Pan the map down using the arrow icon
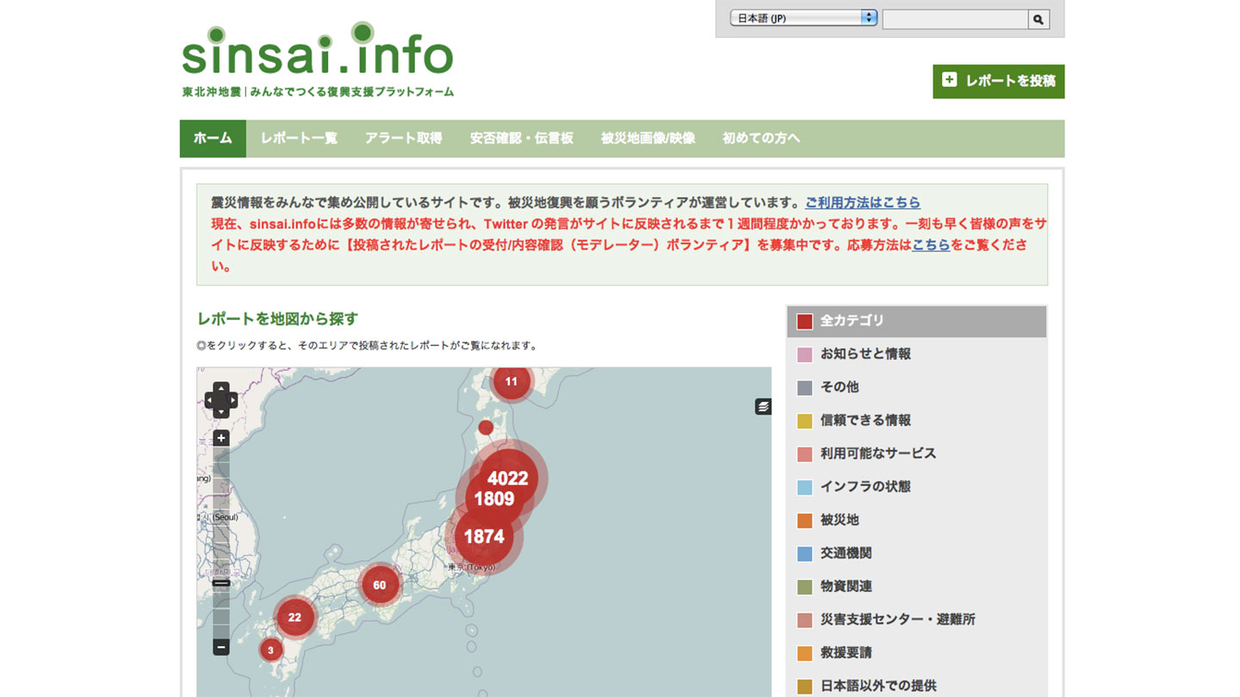 (220, 413)
